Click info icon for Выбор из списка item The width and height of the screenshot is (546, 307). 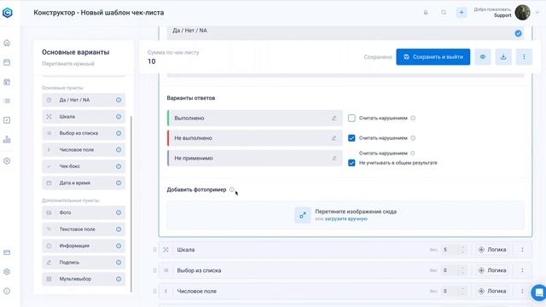119,133
